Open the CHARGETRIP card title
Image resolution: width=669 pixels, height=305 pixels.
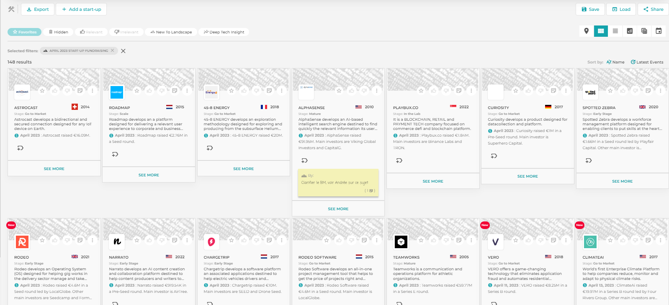pos(216,257)
